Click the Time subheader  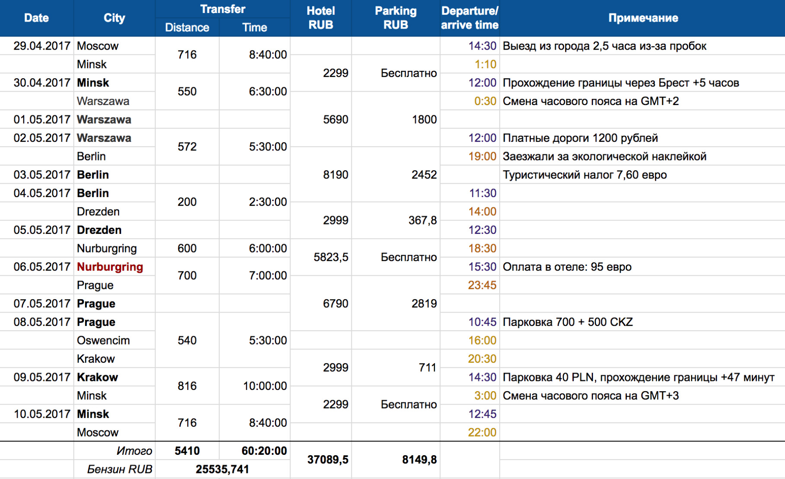(255, 27)
